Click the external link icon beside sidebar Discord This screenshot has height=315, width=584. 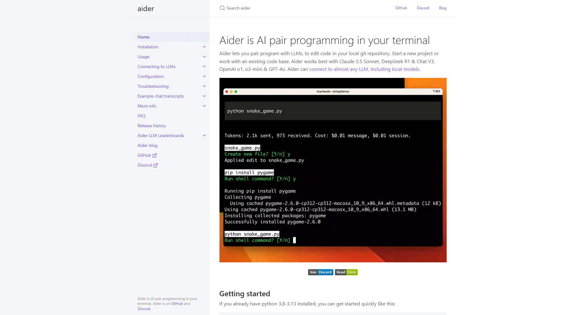pyautogui.click(x=156, y=165)
